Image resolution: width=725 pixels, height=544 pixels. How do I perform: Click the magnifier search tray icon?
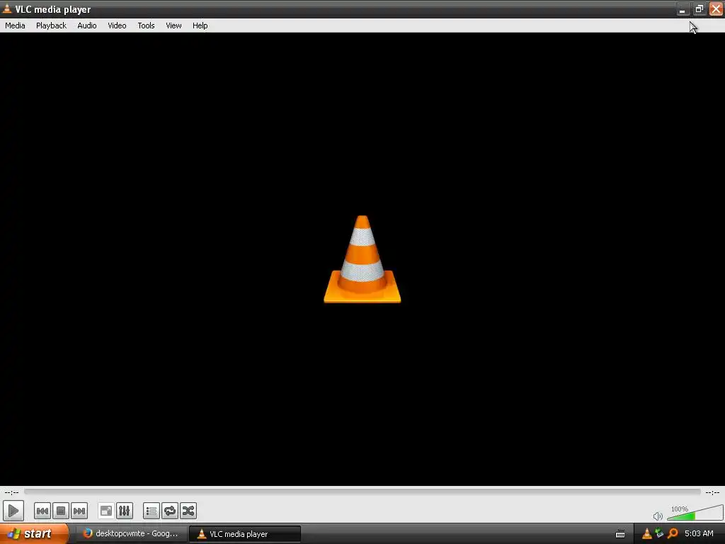673,534
